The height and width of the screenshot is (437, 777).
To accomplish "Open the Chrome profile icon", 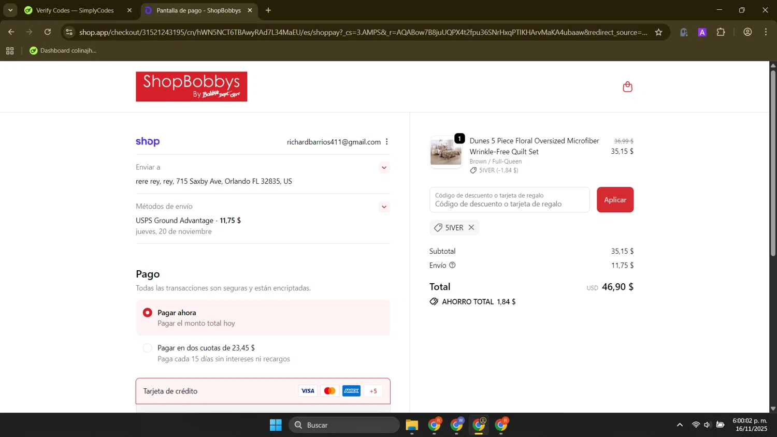I will (747, 32).
